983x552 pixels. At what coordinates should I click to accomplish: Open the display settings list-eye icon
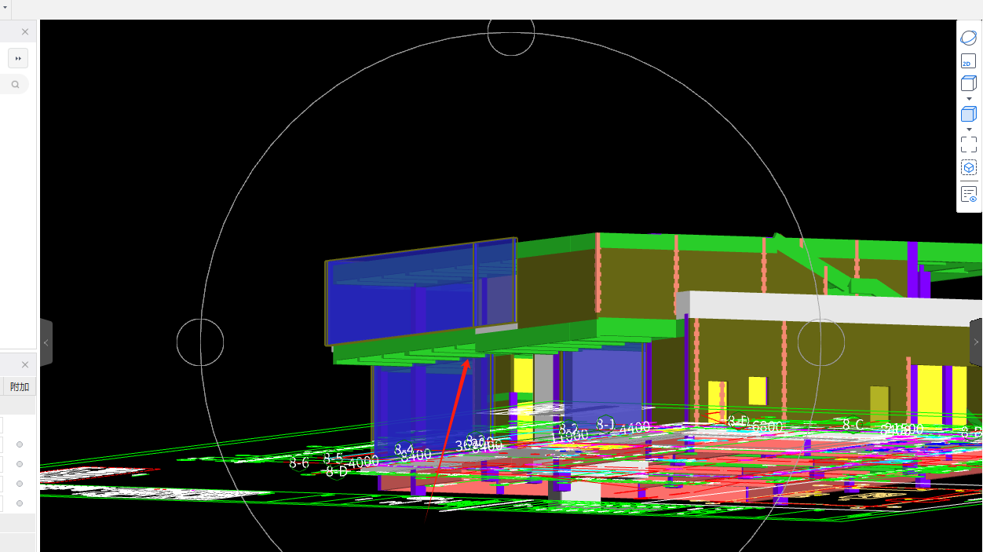(x=969, y=194)
